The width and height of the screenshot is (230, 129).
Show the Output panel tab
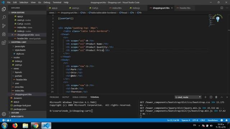pos(65,97)
